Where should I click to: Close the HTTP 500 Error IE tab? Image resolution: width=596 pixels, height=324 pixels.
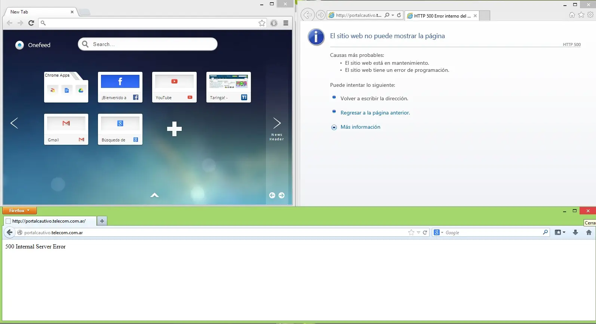(475, 16)
